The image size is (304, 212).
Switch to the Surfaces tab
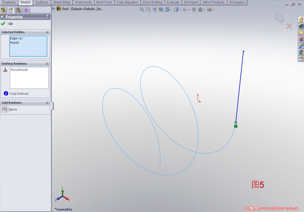42,2
